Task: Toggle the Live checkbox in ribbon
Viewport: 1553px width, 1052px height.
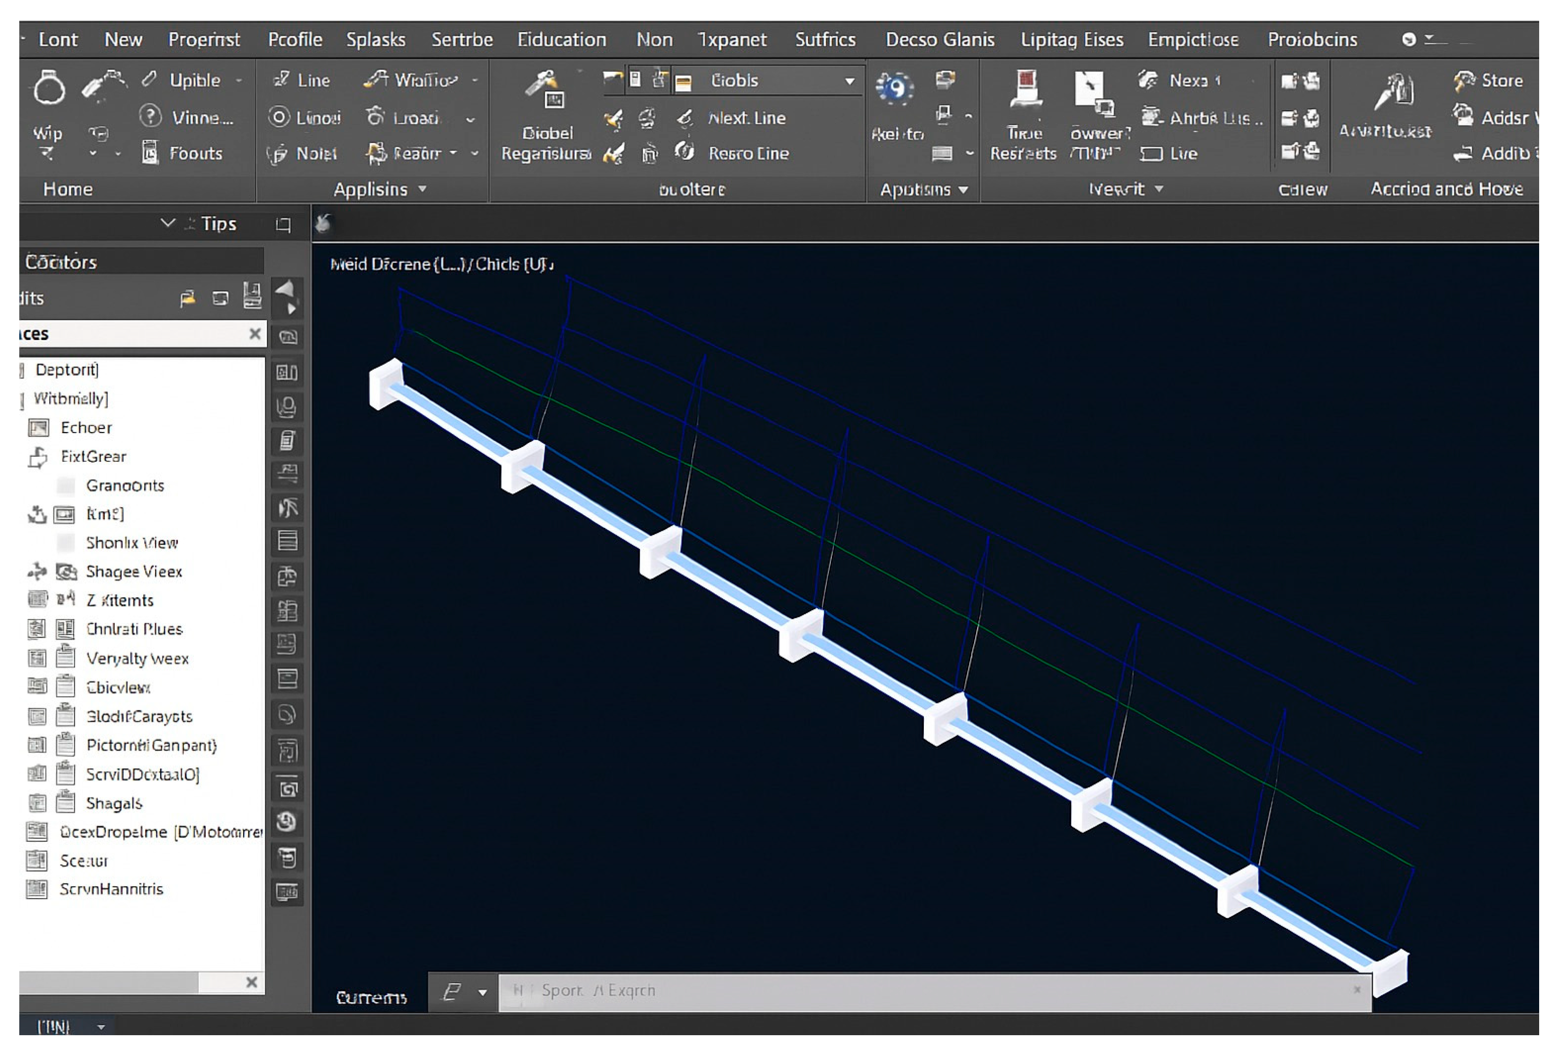Action: tap(1151, 154)
